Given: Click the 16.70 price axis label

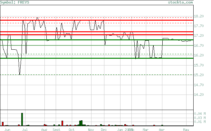Looking at the screenshot, I should point(199,45).
